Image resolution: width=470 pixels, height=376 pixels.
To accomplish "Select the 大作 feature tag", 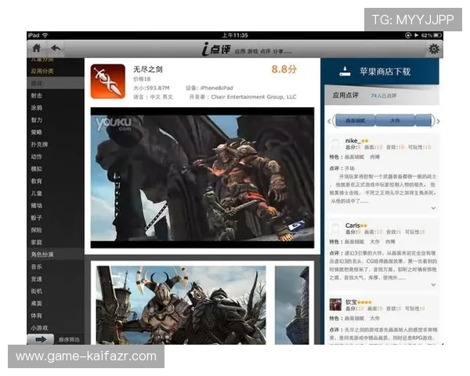I will 395,121.
